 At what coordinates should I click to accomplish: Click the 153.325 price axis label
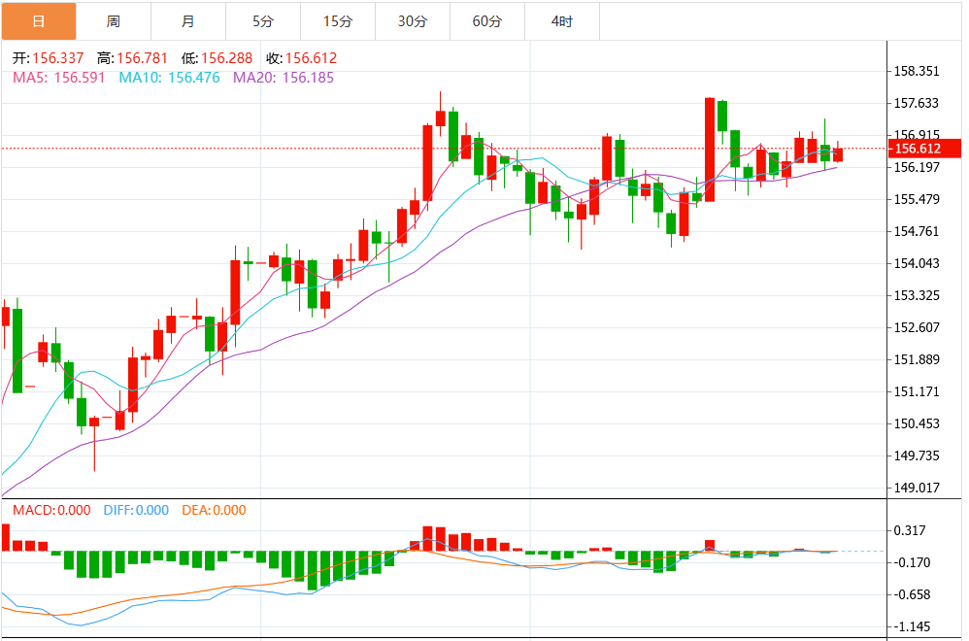click(918, 295)
